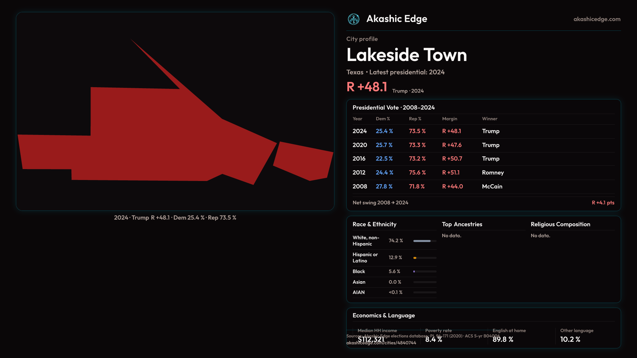Click the small detached red map parcel
The width and height of the screenshot is (637, 358).
coord(304,161)
